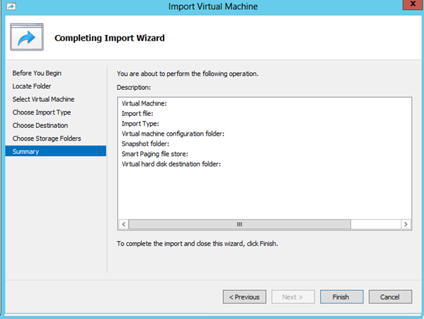Click the disabled Next button
This screenshot has width=424, height=319.
(293, 297)
